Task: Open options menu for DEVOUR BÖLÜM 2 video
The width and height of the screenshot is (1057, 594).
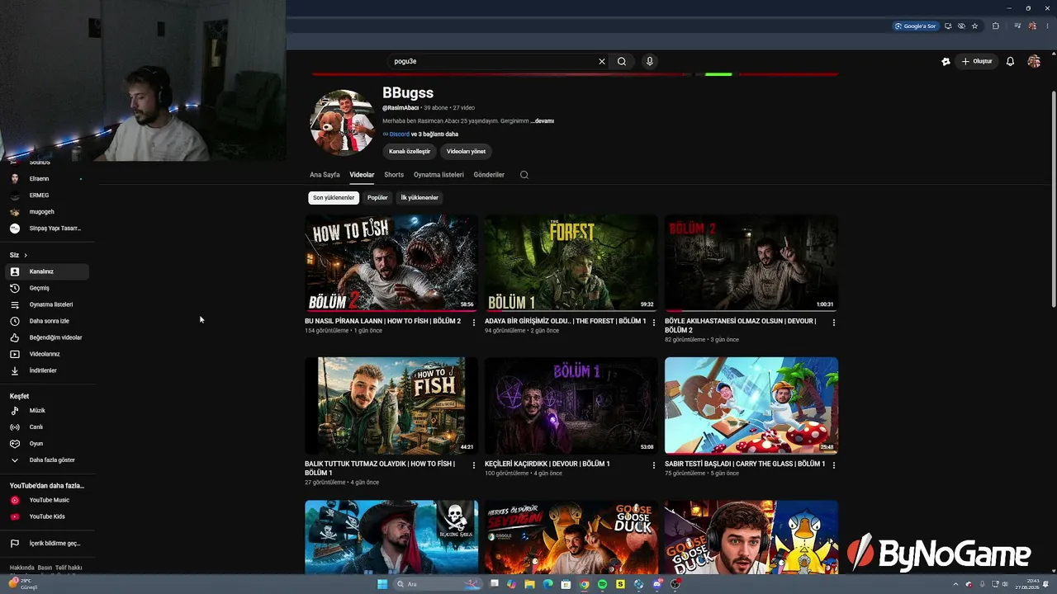Action: pyautogui.click(x=834, y=323)
